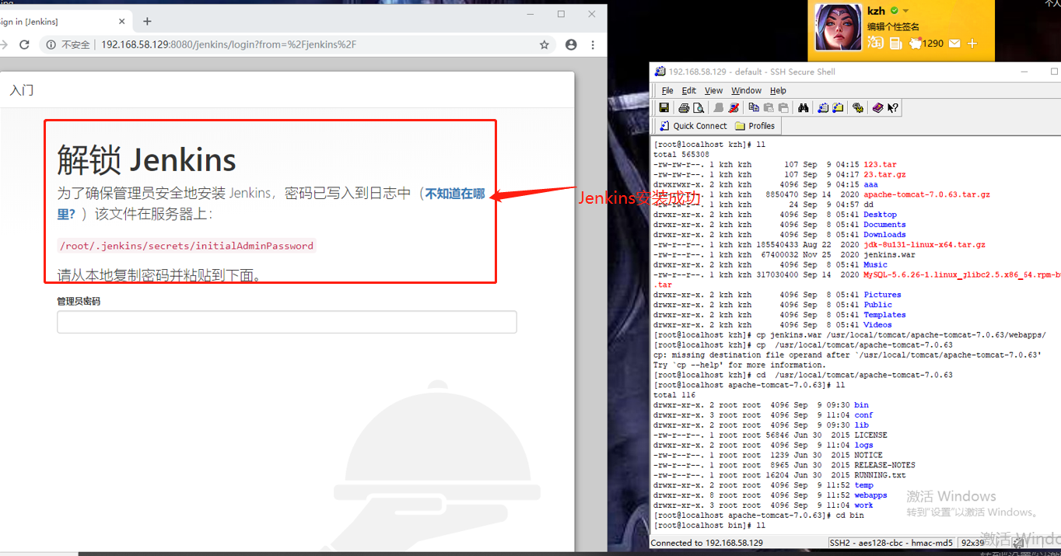Click the SSH2 cipher status bar entry
Screen dimensions: 1061x556
click(x=891, y=543)
